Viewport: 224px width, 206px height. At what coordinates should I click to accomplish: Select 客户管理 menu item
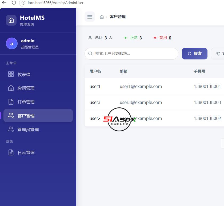38,116
